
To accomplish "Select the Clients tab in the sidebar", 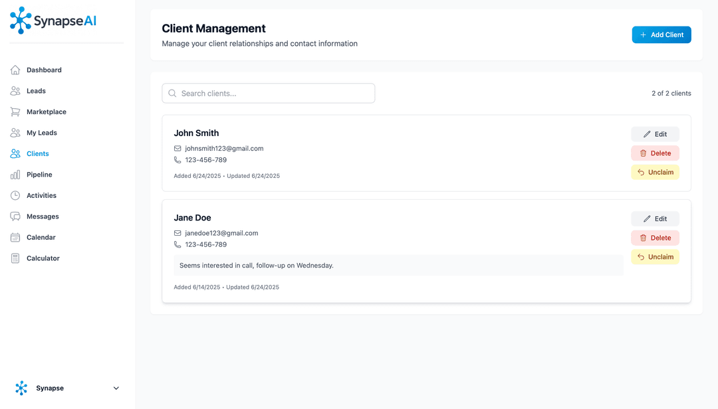I will point(37,153).
